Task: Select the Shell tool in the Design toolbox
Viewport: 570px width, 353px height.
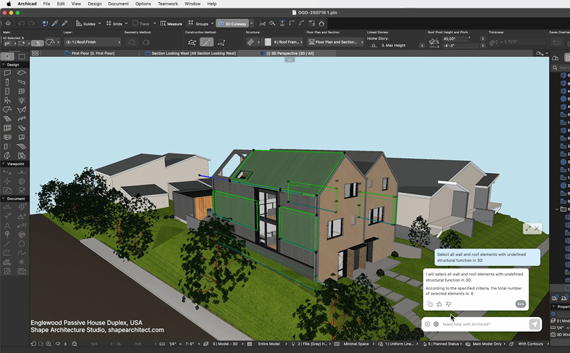Action: pos(22,109)
